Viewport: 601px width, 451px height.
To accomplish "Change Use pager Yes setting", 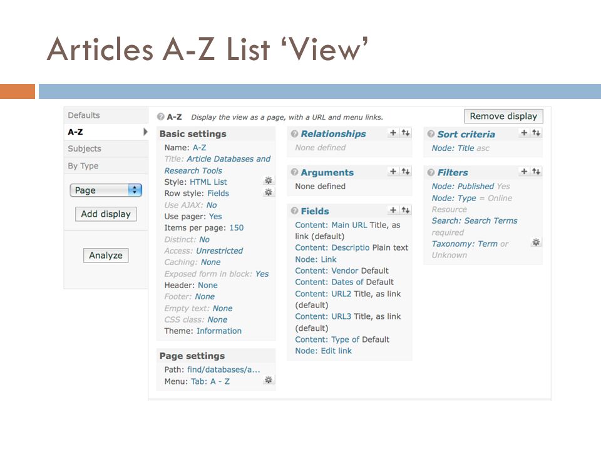I will click(215, 216).
